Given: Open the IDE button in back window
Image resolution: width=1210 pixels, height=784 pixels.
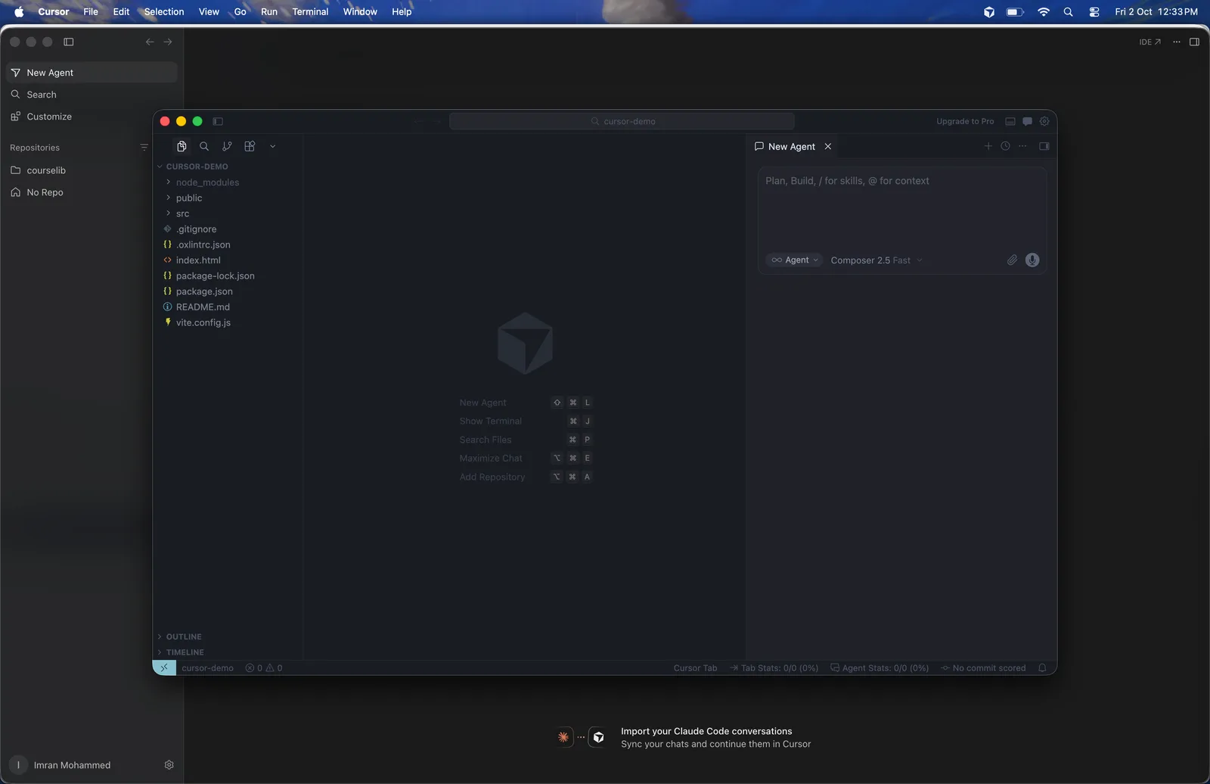Looking at the screenshot, I should (x=1149, y=42).
